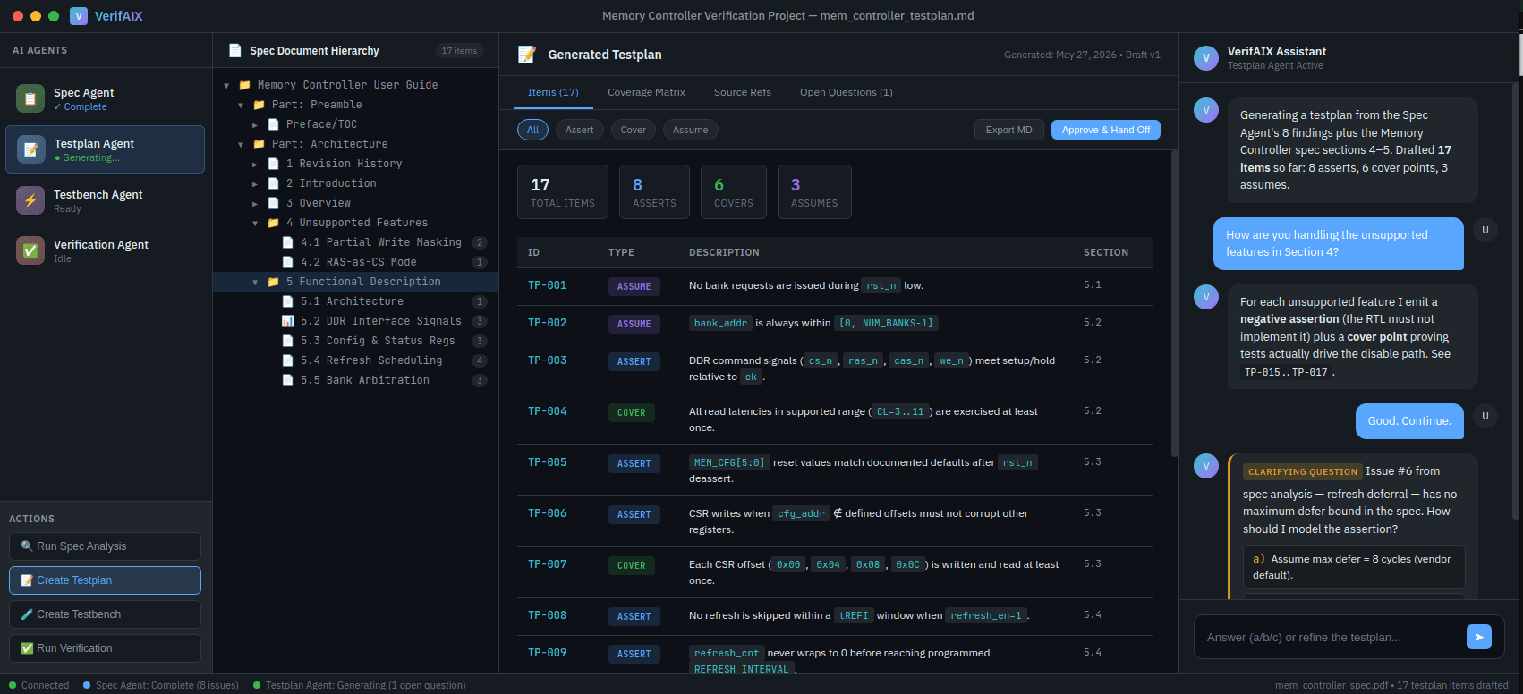Viewport: 1523px width, 694px height.
Task: Expand the 3 Overview node
Action: (x=255, y=204)
